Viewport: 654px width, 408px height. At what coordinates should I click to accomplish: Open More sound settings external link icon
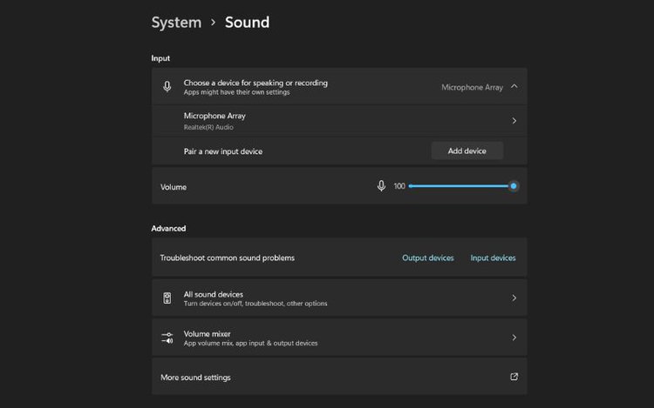coord(514,377)
